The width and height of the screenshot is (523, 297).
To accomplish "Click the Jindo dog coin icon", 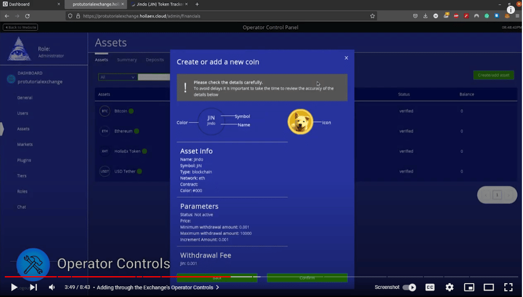I will 300,122.
